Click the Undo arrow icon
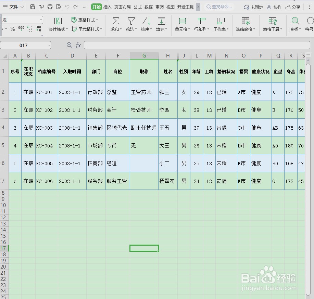Screen dimensions: 314x299 [67, 7]
